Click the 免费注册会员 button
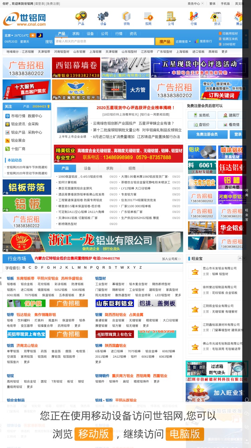Screen dimensions: 251x448 (x=207, y=134)
